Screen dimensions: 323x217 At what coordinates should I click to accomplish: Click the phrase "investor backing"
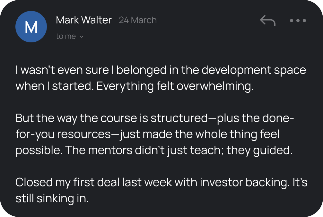coord(244,182)
